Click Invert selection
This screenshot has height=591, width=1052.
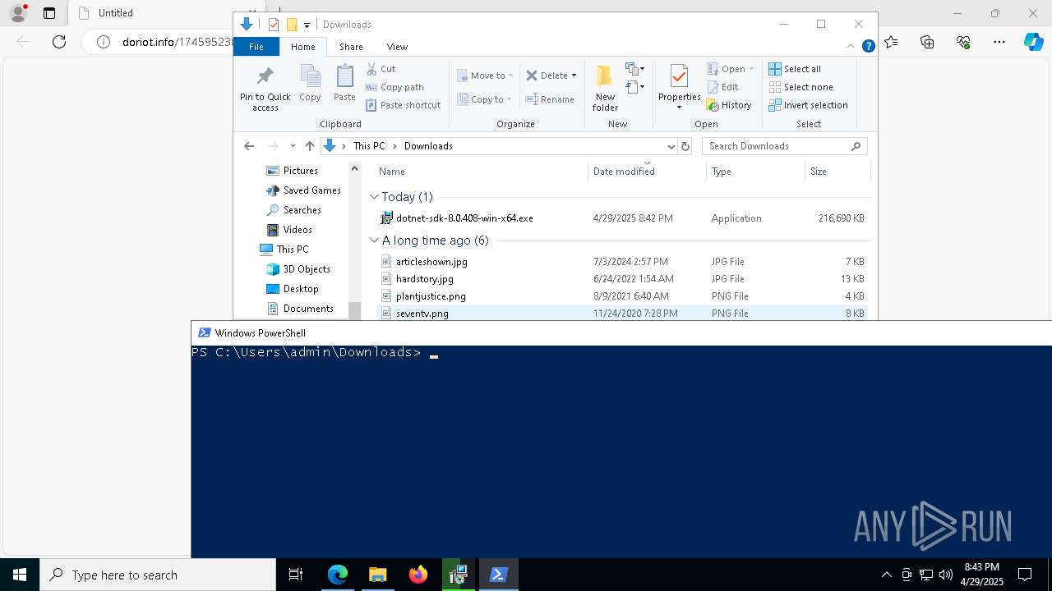click(808, 105)
